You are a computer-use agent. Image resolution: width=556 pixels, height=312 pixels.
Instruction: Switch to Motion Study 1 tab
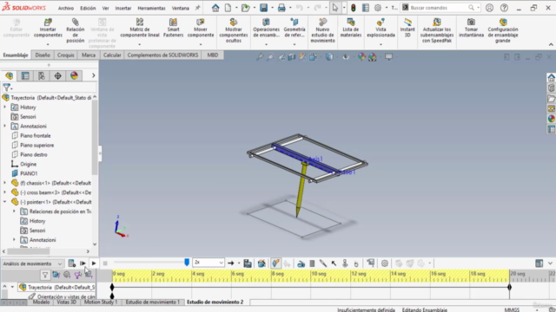101,302
